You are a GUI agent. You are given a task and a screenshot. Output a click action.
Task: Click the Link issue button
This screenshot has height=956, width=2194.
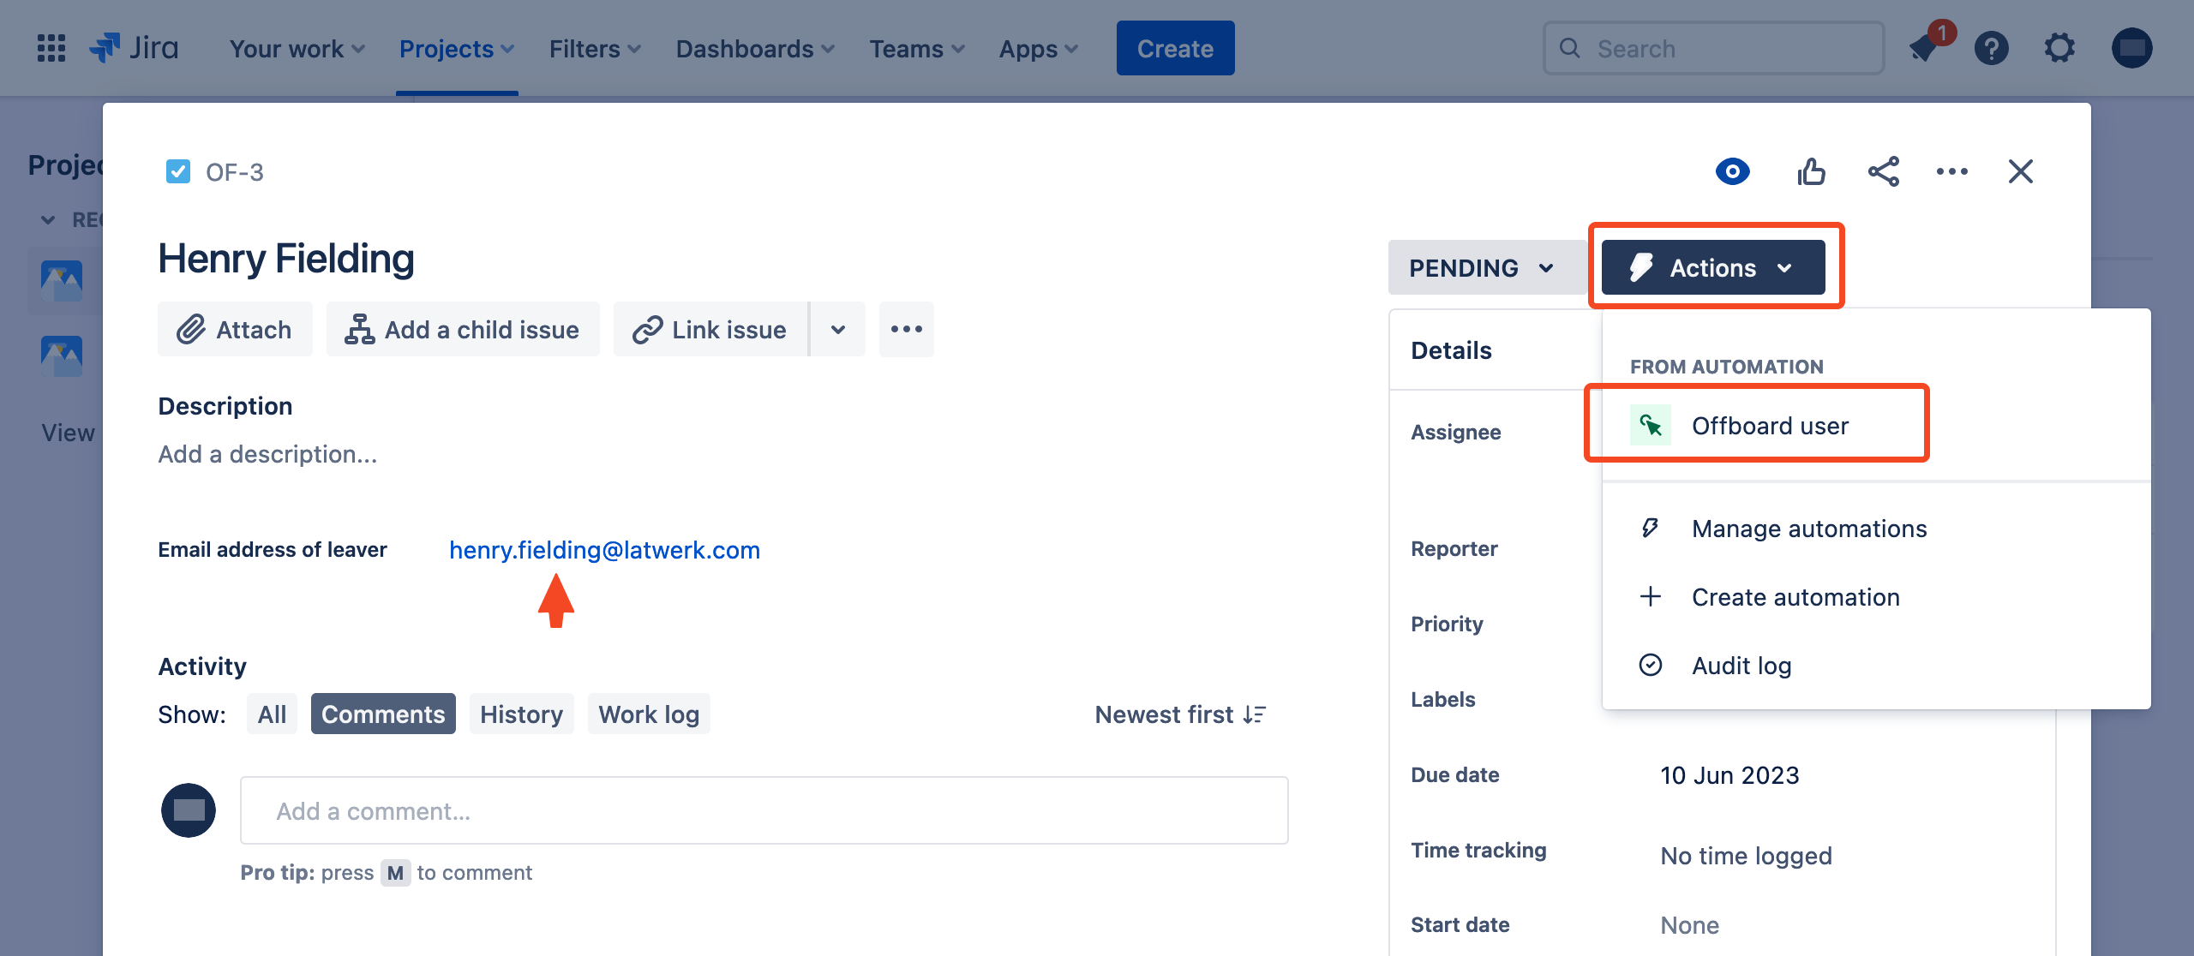[x=710, y=329]
